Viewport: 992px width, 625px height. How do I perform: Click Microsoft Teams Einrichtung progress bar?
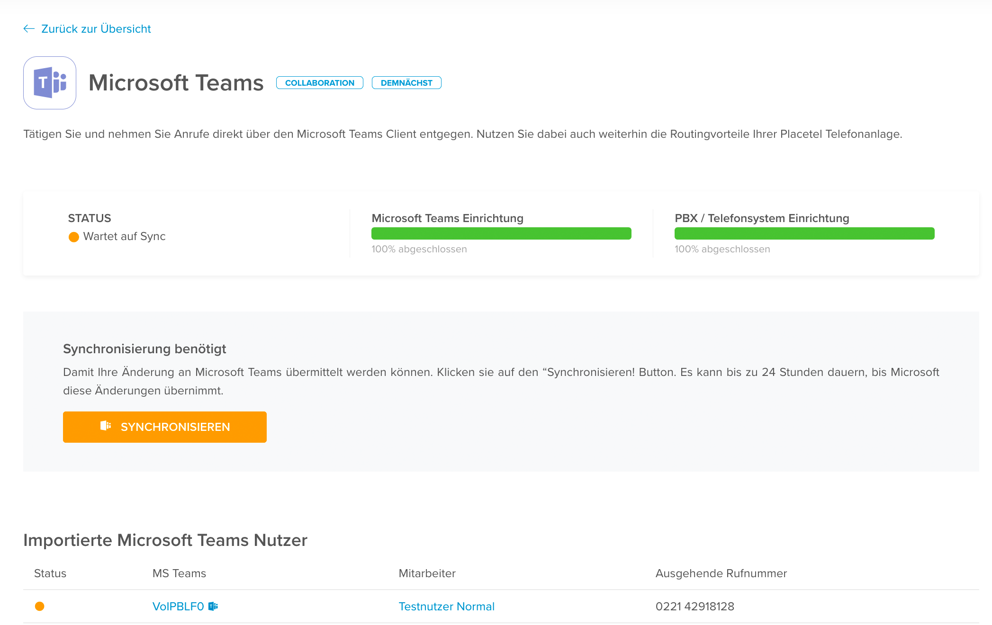501,233
